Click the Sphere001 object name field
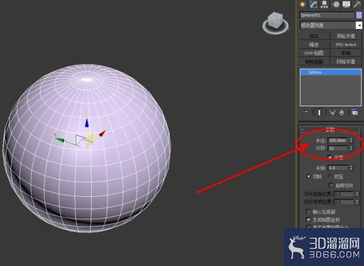The height and width of the screenshot is (266, 364). click(327, 15)
